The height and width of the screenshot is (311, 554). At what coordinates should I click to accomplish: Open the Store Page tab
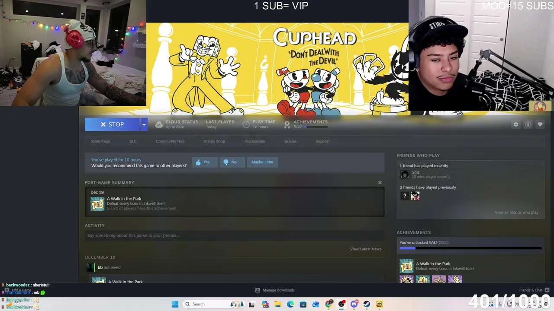[x=100, y=141]
